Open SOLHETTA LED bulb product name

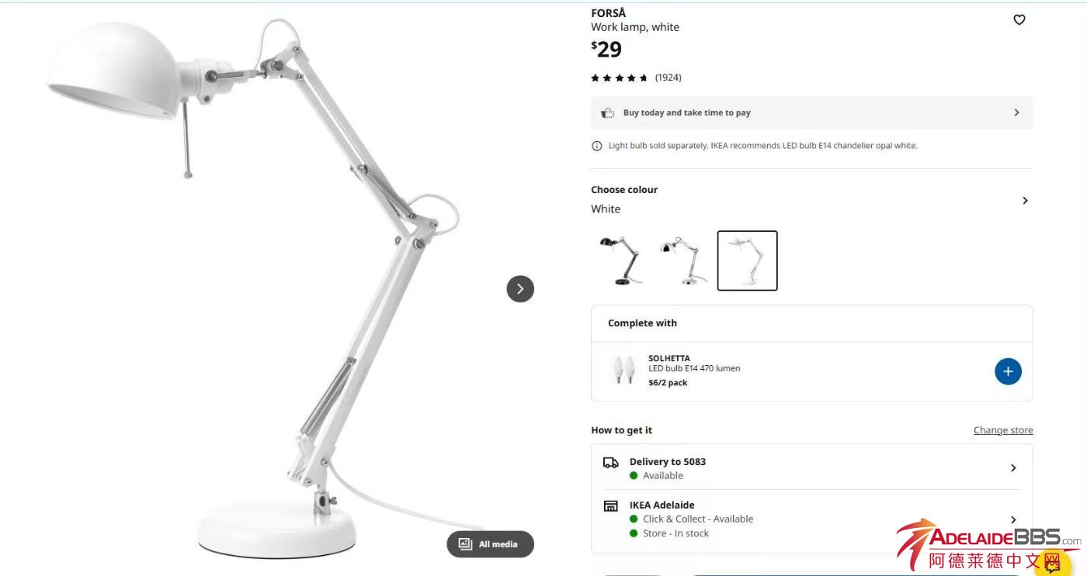669,359
